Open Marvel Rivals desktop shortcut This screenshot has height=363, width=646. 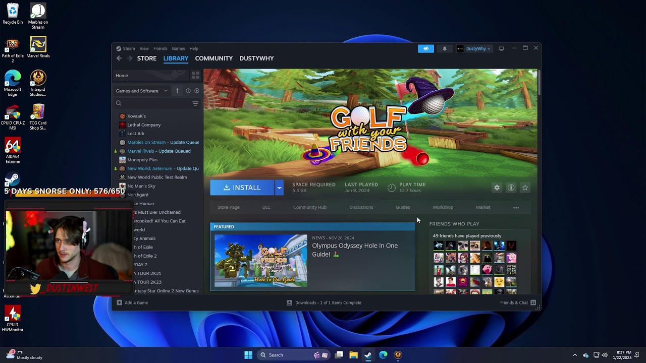38,47
